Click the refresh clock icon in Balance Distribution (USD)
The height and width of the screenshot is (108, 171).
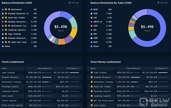70,3
